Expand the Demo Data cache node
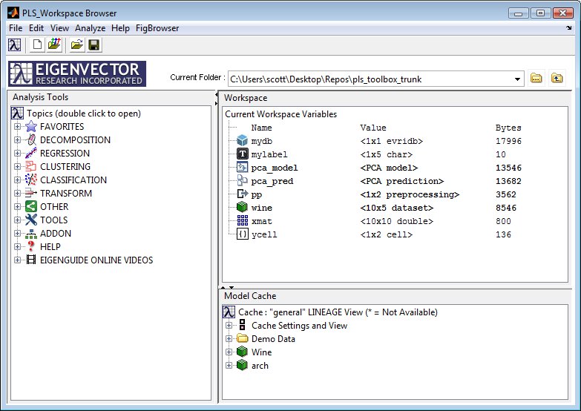The height and width of the screenshot is (411, 581). point(229,339)
